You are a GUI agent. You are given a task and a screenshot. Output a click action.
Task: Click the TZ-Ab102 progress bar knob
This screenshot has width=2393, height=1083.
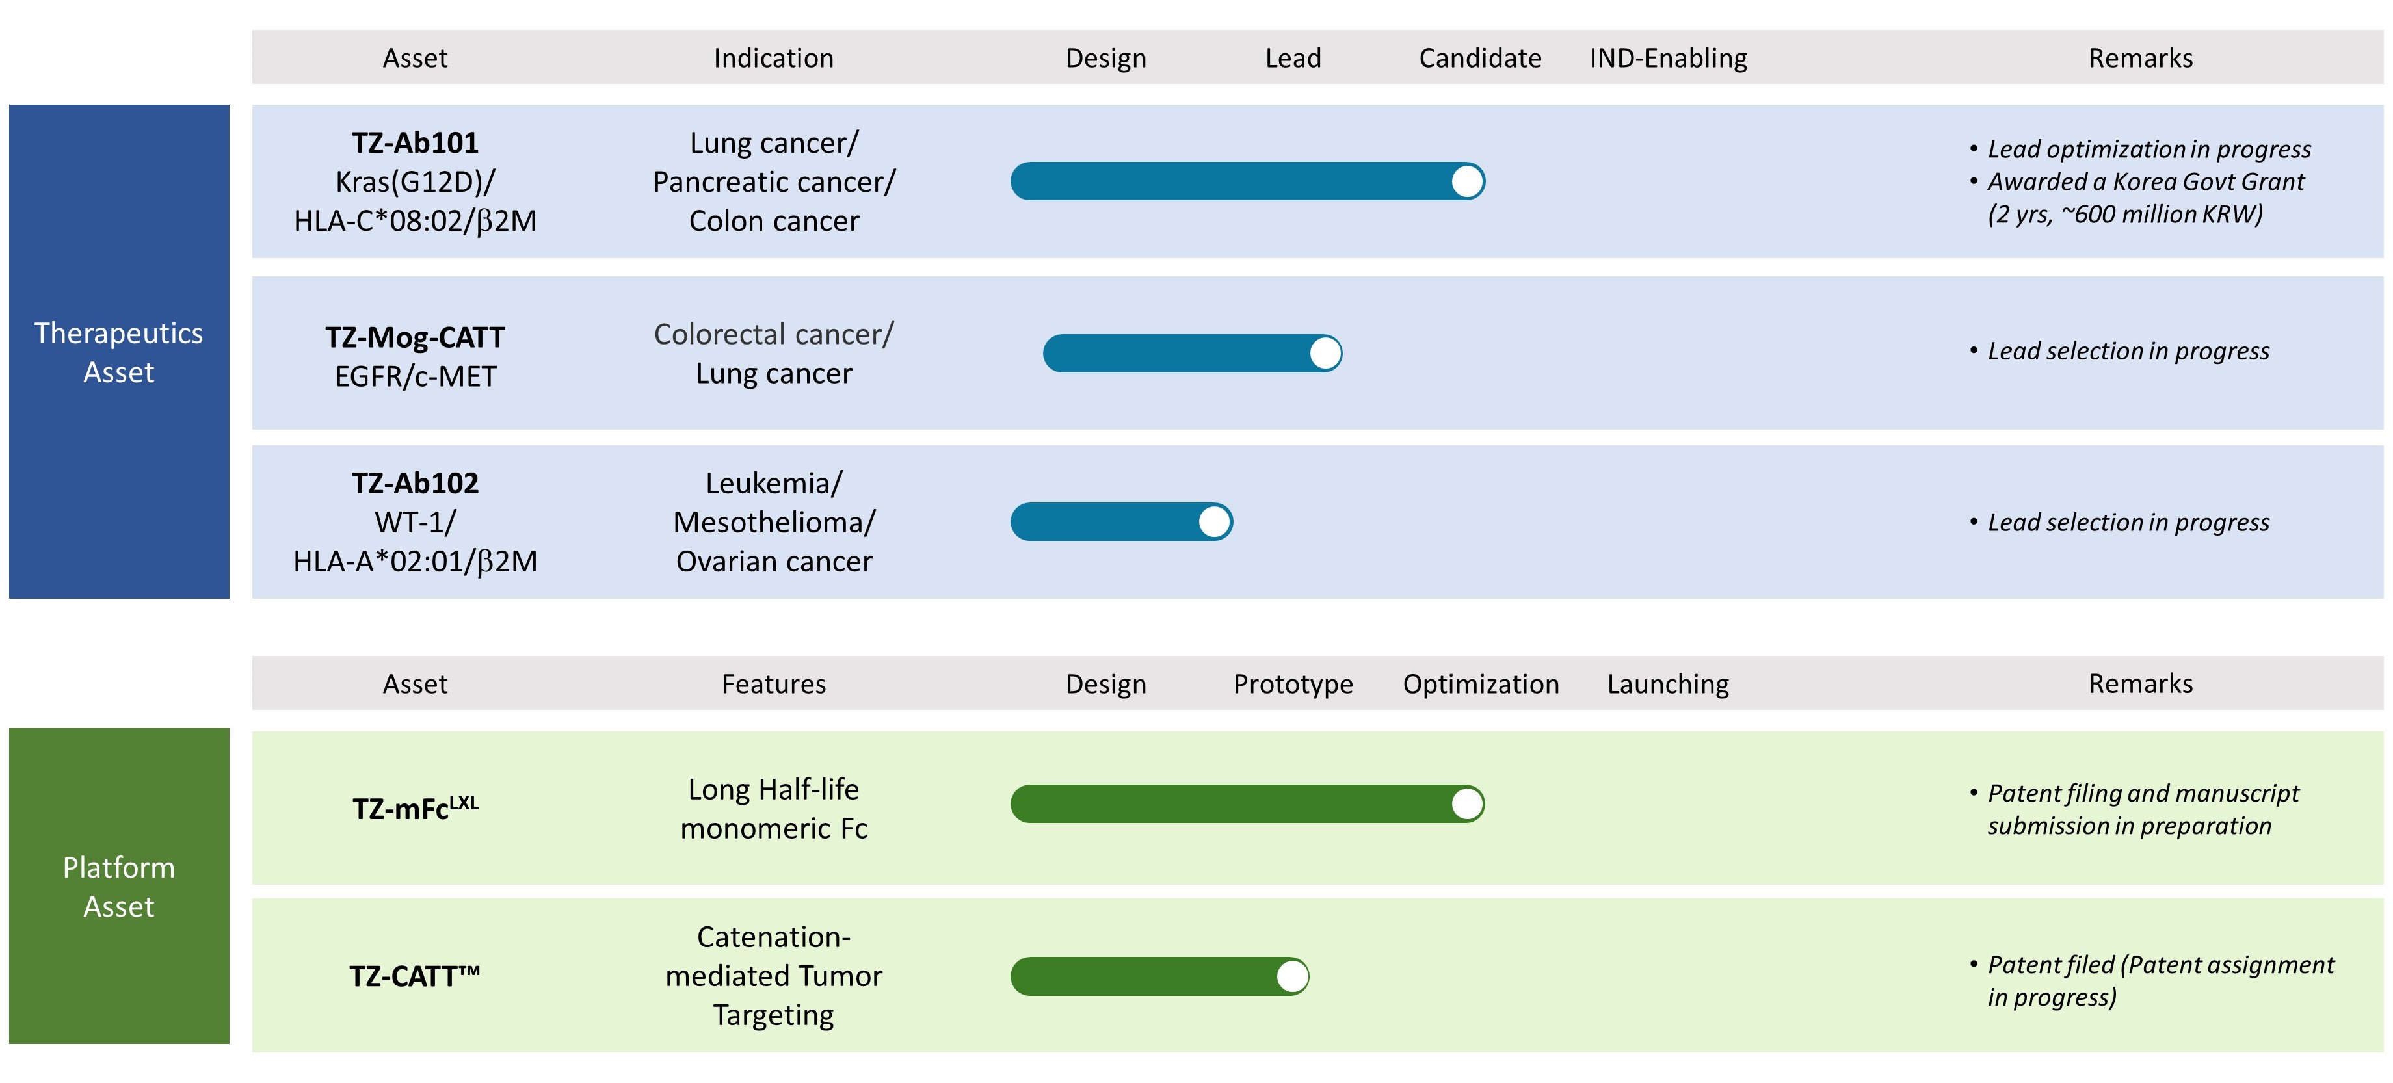(1214, 522)
